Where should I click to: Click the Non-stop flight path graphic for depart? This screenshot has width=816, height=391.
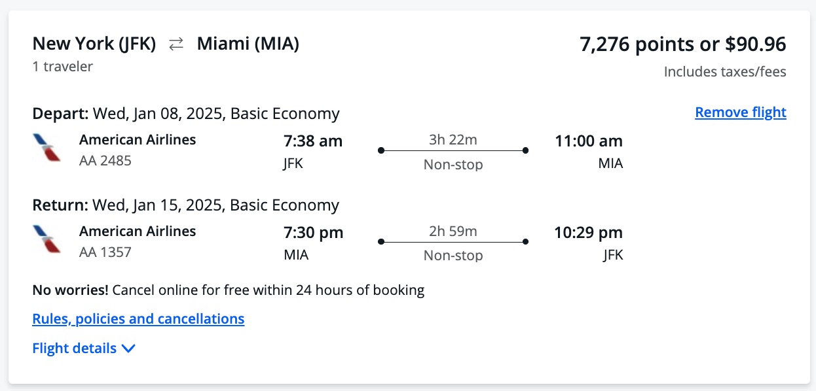[x=453, y=150]
